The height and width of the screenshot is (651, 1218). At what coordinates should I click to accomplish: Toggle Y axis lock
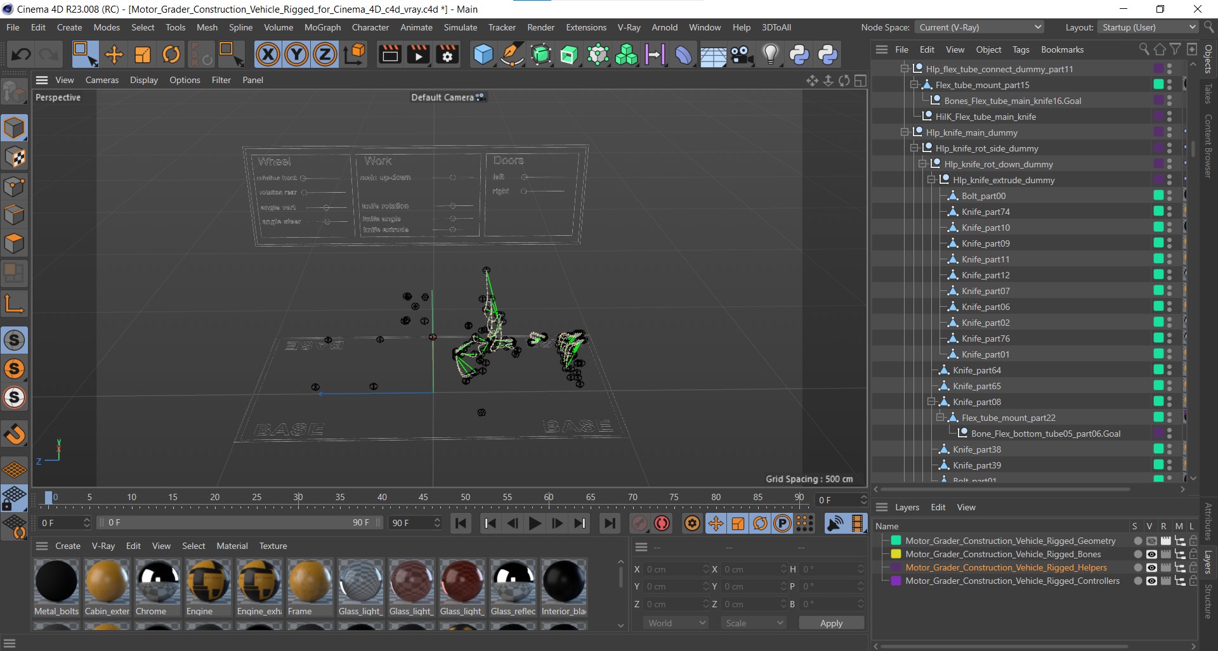click(296, 55)
